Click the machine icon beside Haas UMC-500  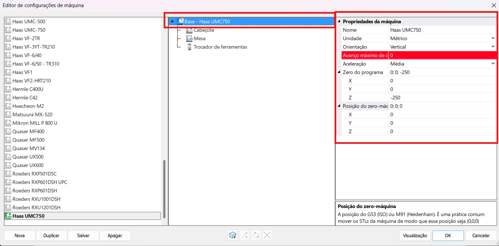[8, 21]
